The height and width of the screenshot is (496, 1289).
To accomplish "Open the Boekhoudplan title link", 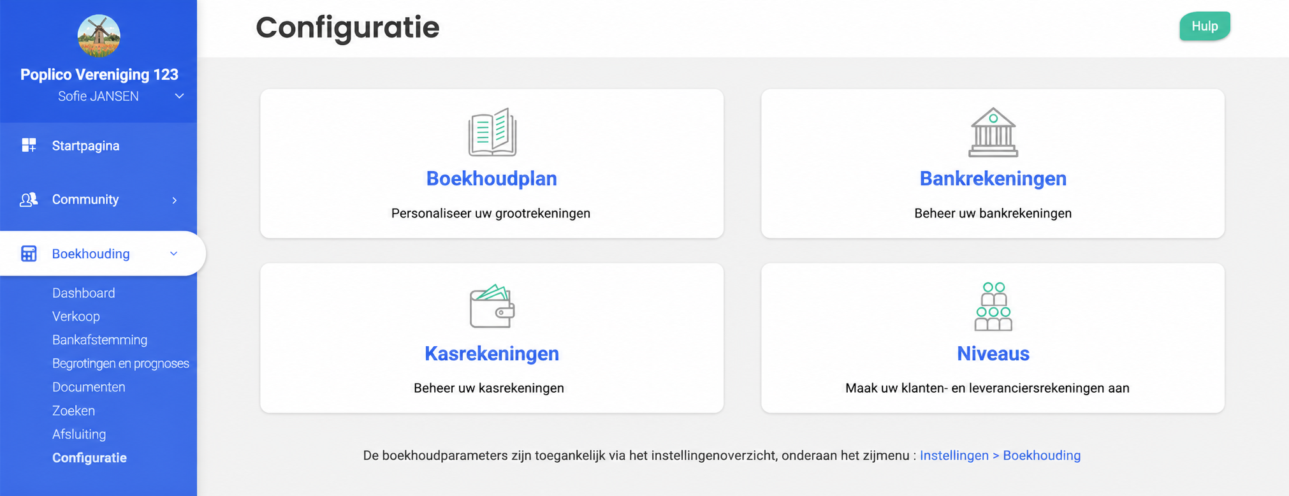I will coord(492,179).
